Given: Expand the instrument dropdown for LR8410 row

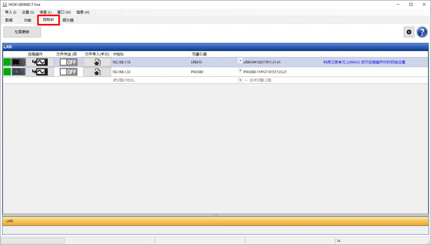Looking at the screenshot, I should click(x=240, y=61).
